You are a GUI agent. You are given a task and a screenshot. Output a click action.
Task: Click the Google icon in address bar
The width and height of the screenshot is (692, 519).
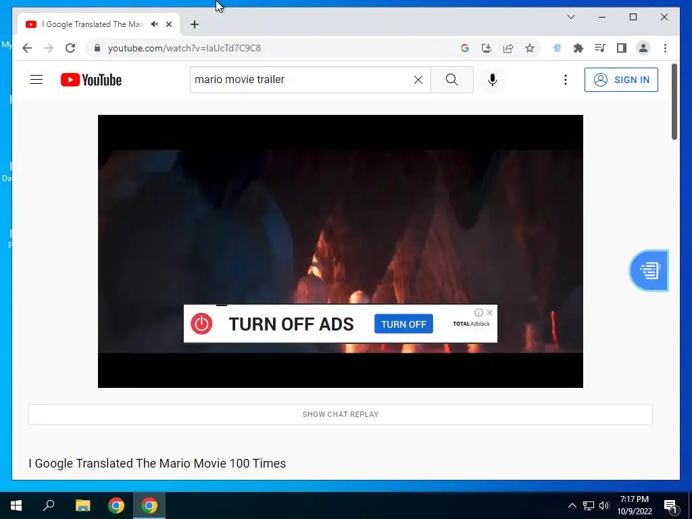click(465, 48)
